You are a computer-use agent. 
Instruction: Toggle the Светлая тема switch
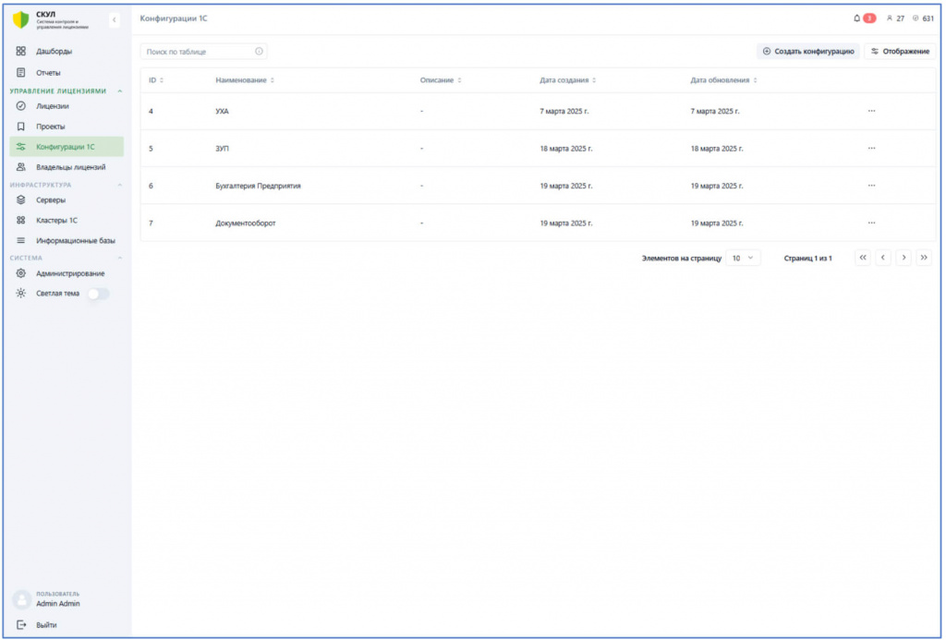coord(98,294)
